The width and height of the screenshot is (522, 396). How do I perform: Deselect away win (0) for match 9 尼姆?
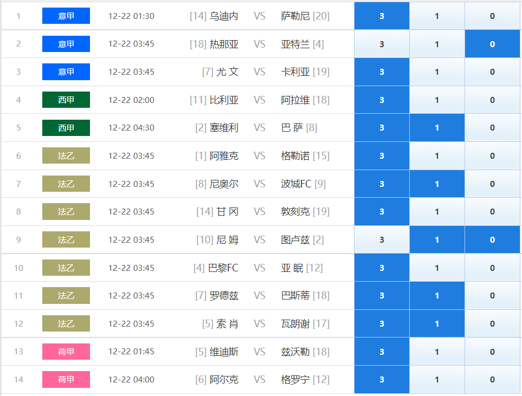[x=492, y=239]
